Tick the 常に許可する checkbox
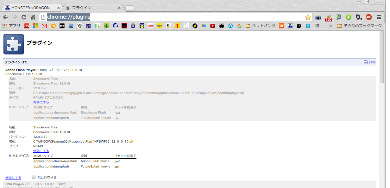This screenshot has width=390, height=188. (34, 177)
